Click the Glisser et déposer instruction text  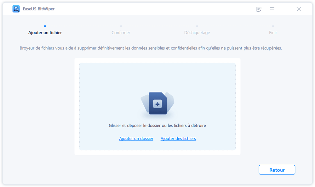pos(157,125)
